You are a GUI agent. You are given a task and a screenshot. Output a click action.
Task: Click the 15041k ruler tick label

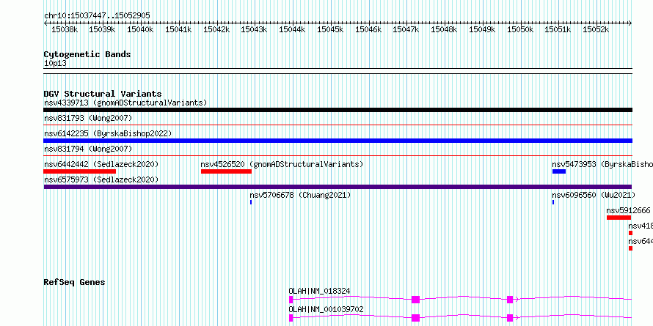coord(178,29)
